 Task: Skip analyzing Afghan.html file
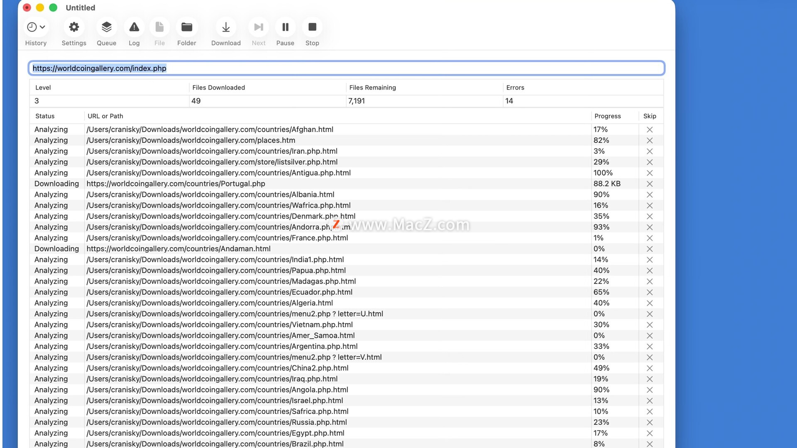[x=650, y=130]
